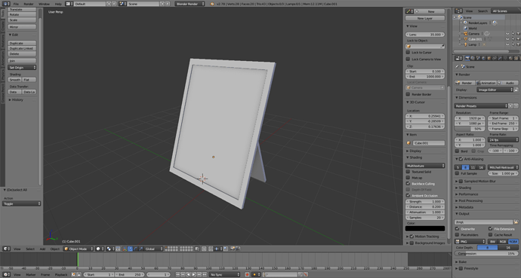Viewport: 521px width, 278px height.
Task: Adjust the Compression slider
Action: coord(486,253)
